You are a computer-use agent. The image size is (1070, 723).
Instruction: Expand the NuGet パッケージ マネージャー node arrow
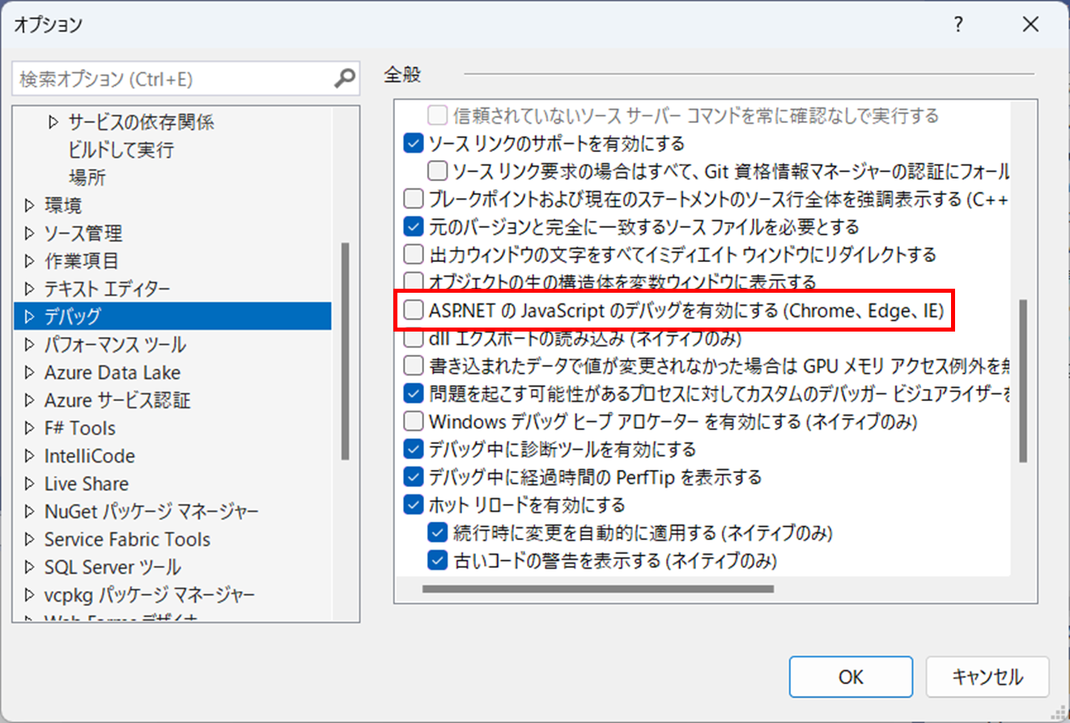[30, 512]
